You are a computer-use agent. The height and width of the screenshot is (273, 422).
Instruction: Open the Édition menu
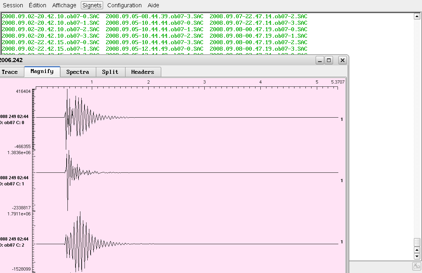38,5
